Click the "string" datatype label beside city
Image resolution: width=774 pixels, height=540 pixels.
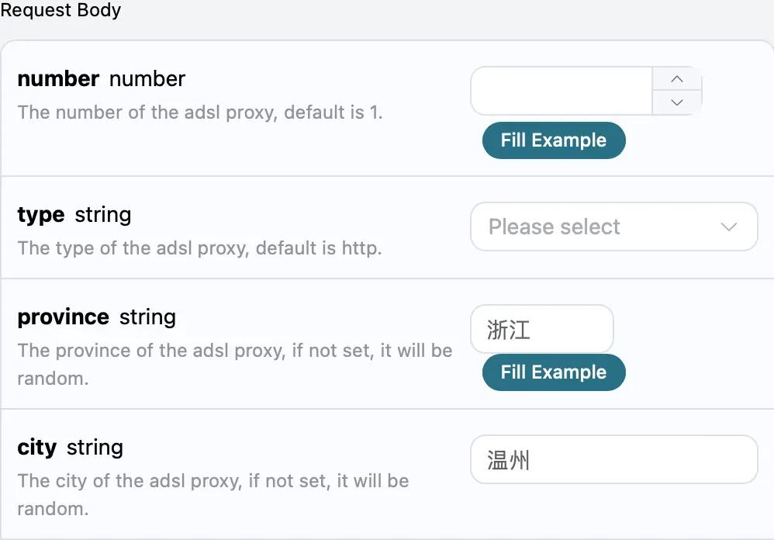[x=95, y=448]
